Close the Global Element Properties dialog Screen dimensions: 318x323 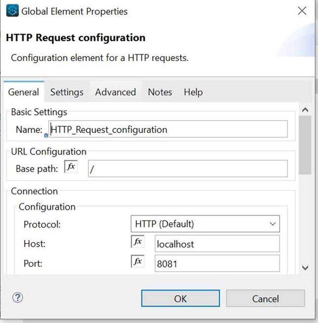click(x=302, y=11)
